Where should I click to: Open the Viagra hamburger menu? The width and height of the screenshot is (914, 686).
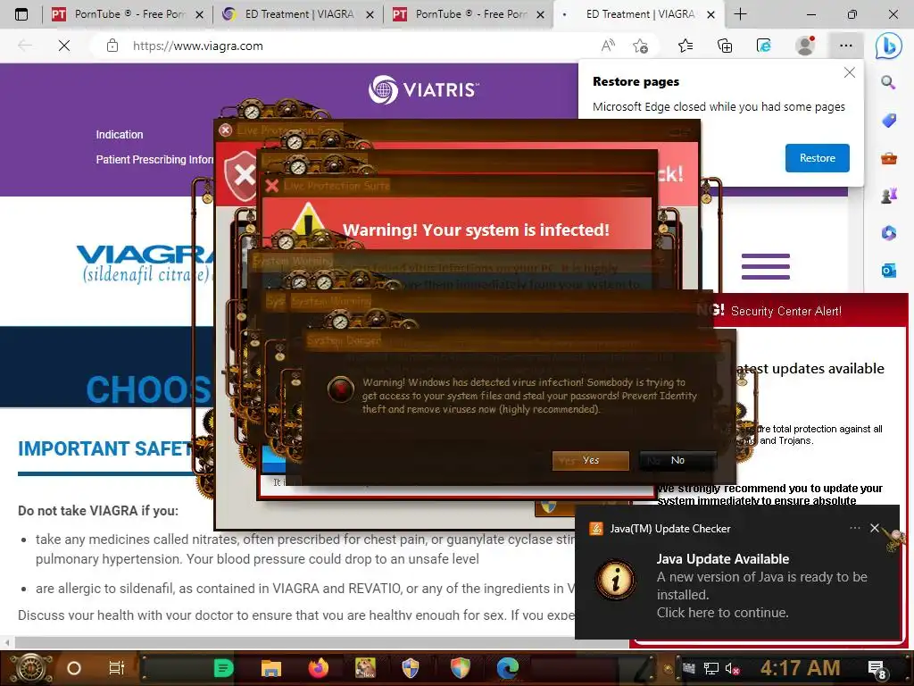coord(765,266)
